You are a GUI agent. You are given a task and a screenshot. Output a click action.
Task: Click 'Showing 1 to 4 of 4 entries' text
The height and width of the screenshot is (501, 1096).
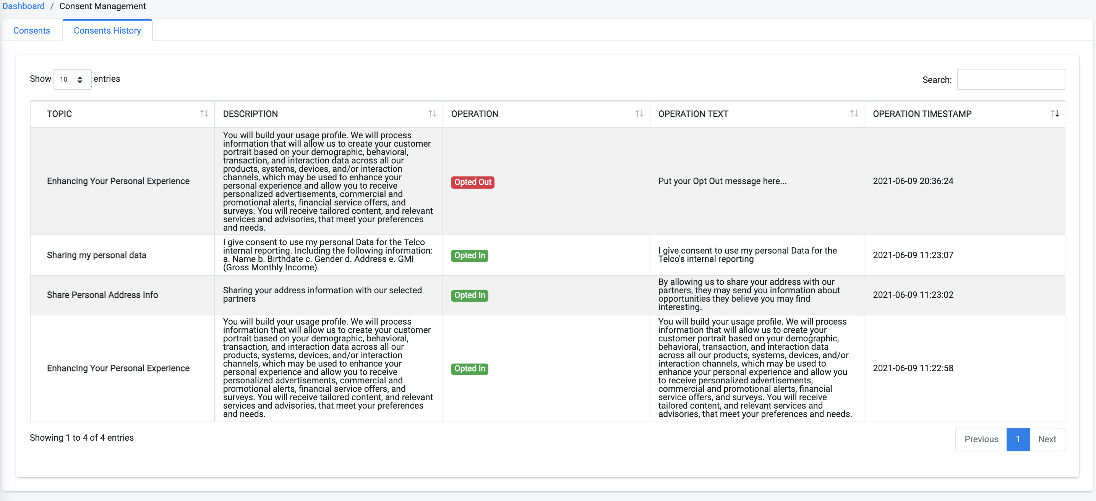click(x=82, y=438)
